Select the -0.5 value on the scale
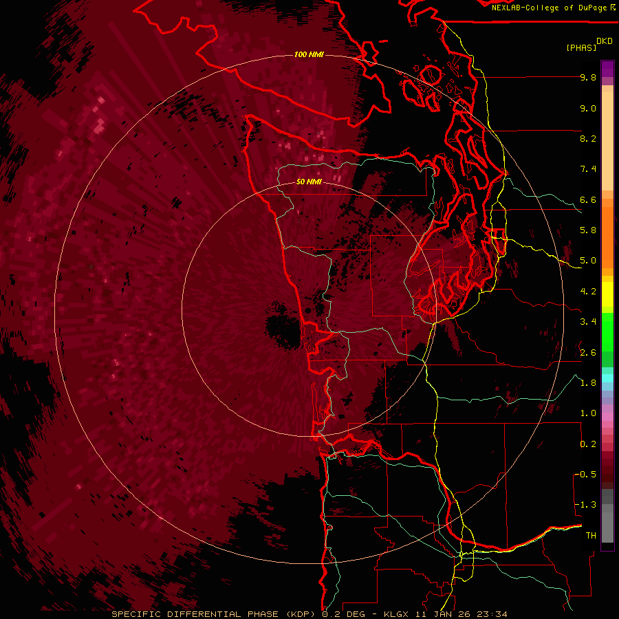The width and height of the screenshot is (619, 619). (x=585, y=475)
